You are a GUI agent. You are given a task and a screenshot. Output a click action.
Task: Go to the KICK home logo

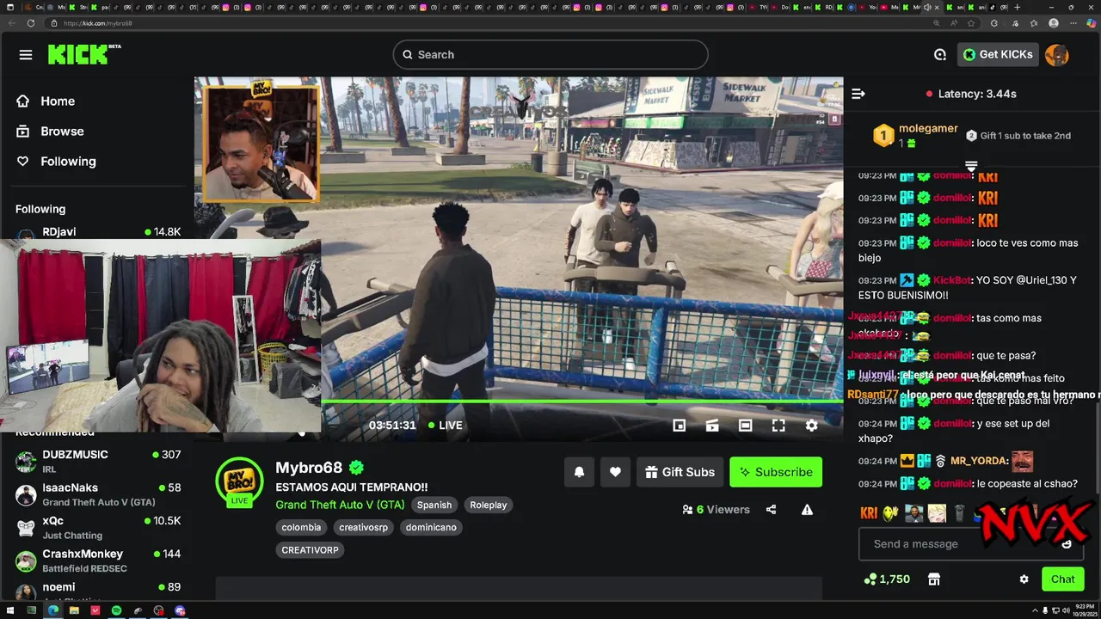(78, 54)
